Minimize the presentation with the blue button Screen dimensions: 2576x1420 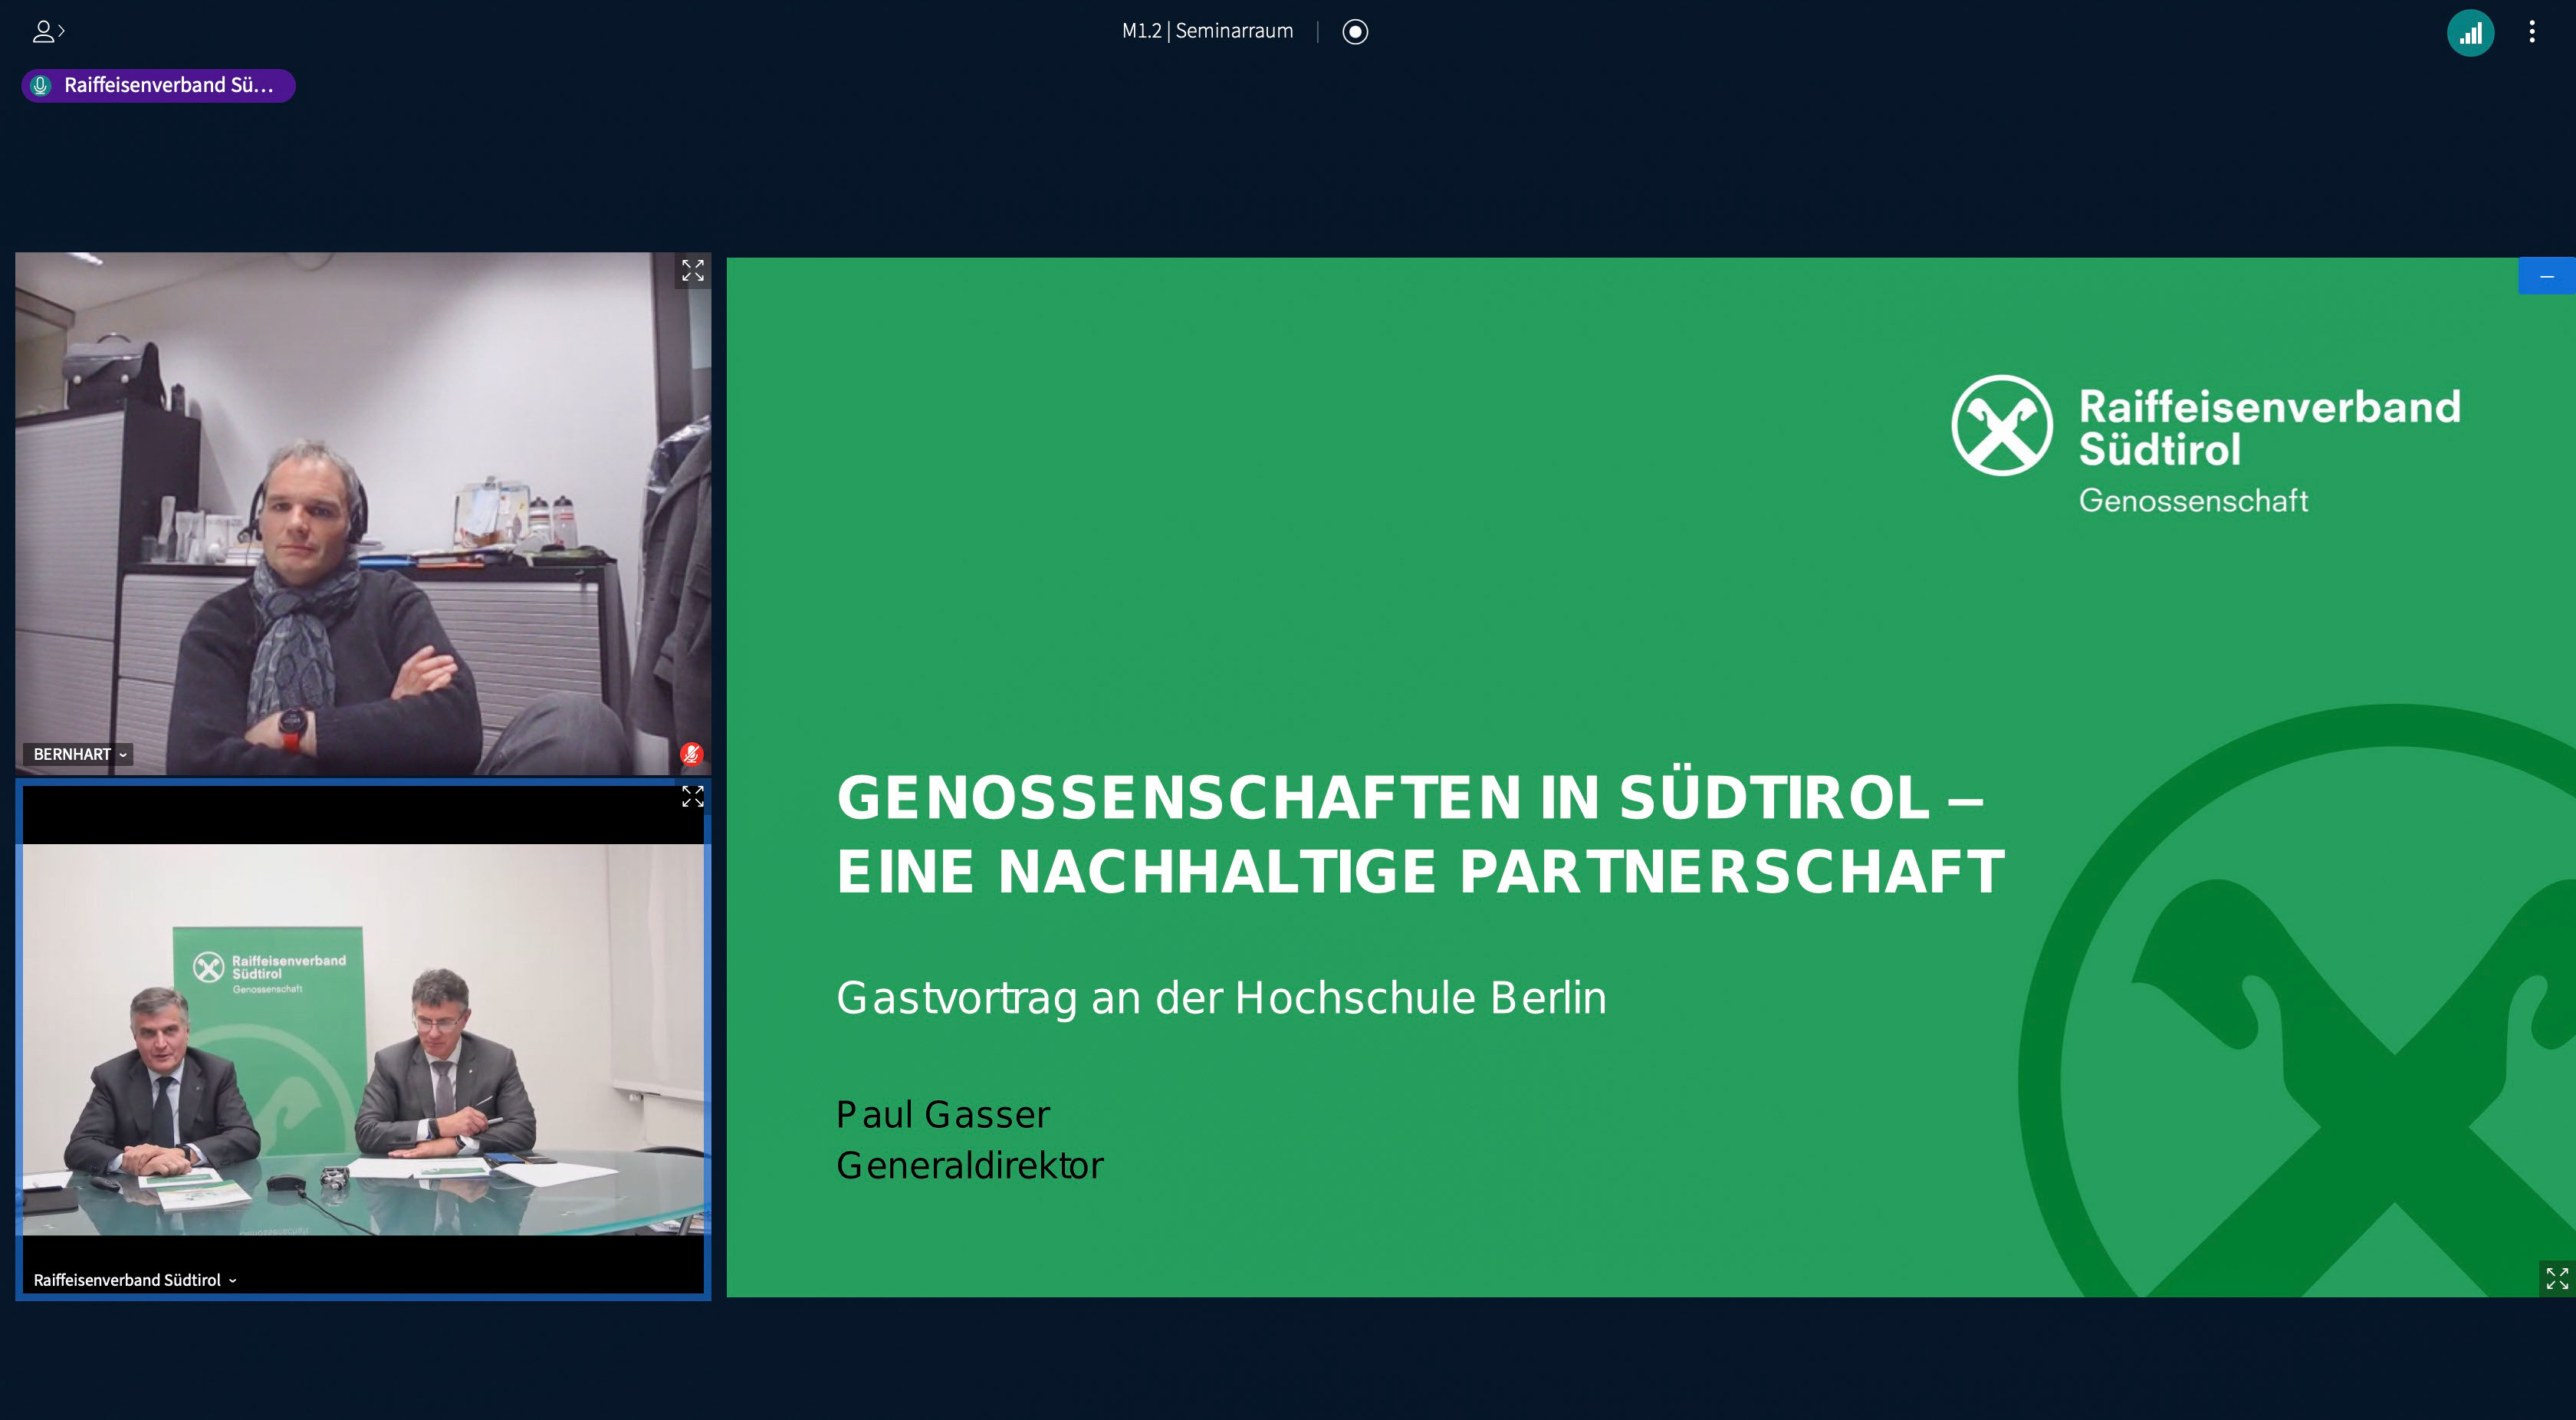[x=2546, y=276]
